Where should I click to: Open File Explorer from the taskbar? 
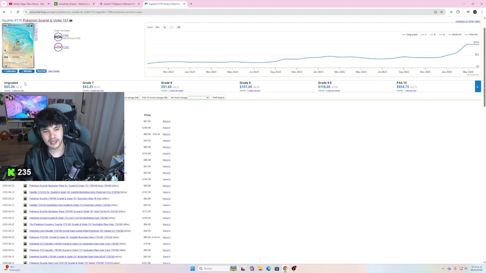(x=260, y=268)
